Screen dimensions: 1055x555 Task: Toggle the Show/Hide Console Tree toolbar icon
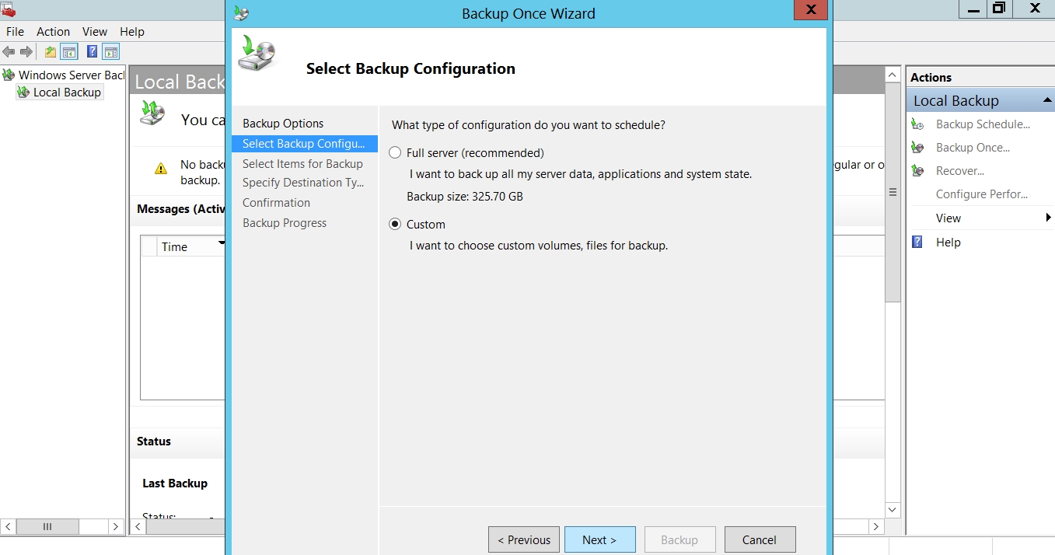point(69,52)
